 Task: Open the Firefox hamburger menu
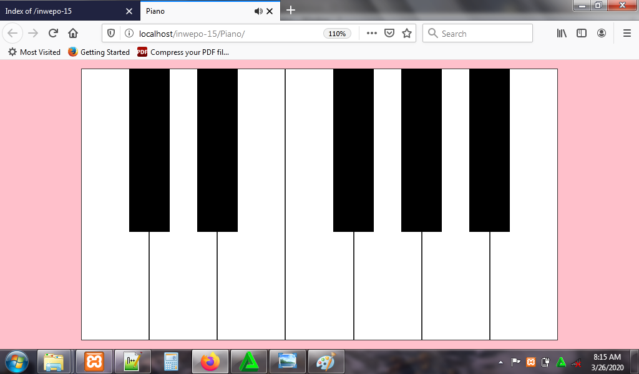point(627,34)
